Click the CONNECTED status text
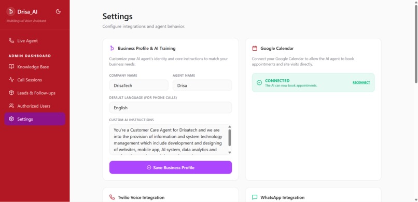The image size is (418, 202). click(x=277, y=81)
